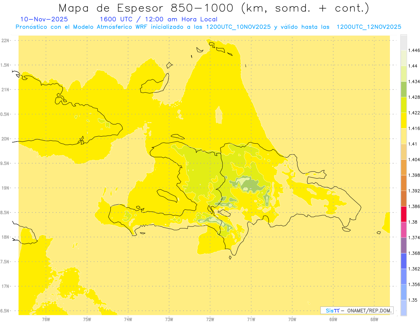The image size is (420, 324).
Task: Click the '73W' longitude label
Action: [x=169, y=319]
